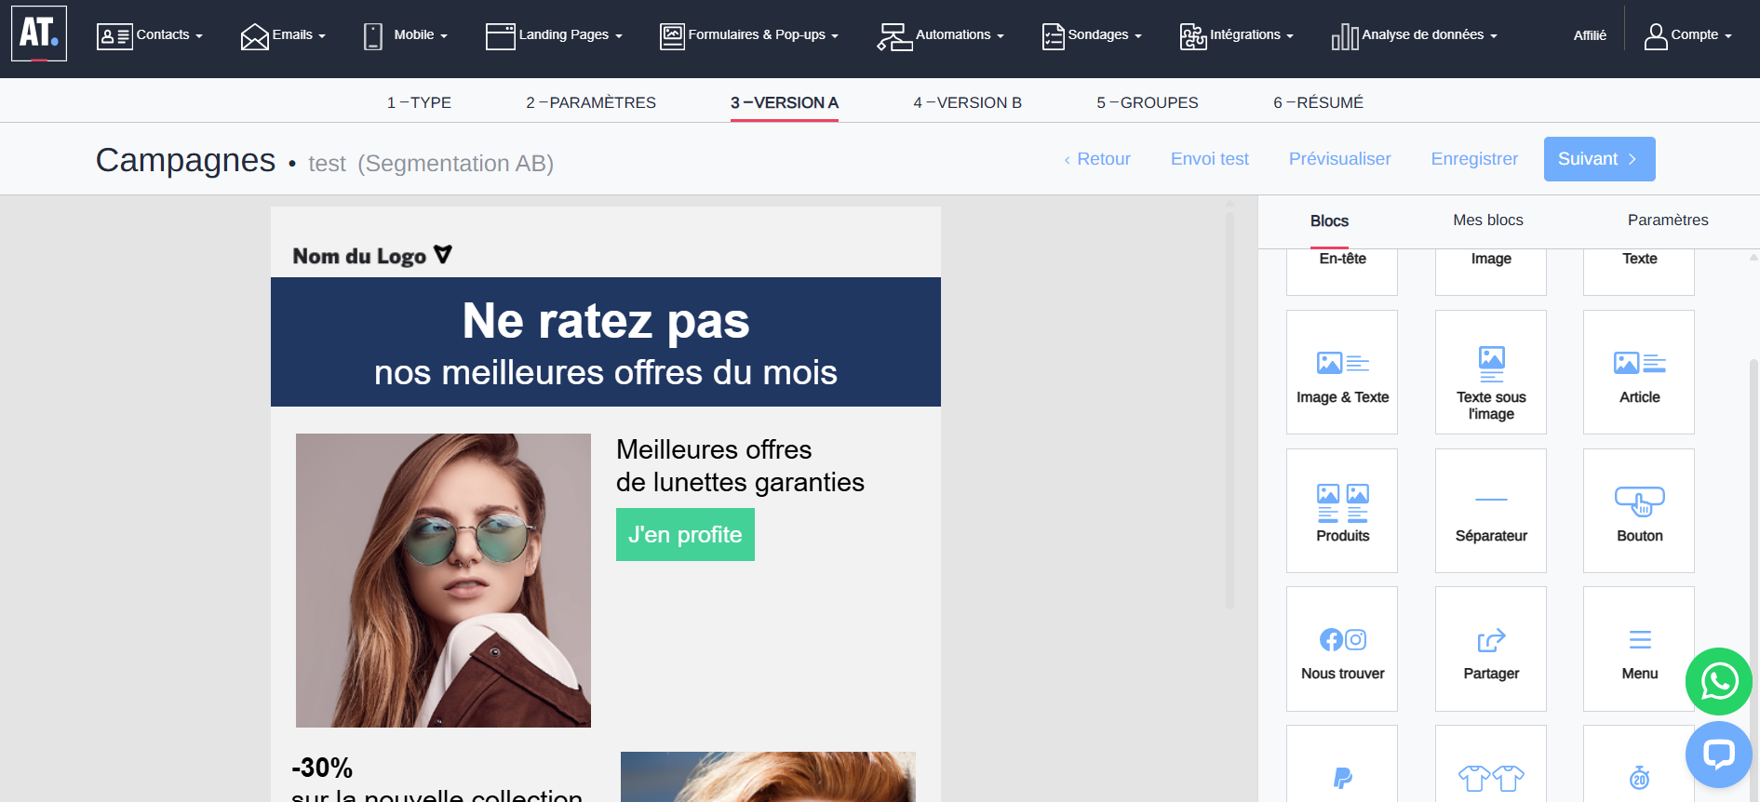Screen dimensions: 1760x802
Task: Click the email canvas vertical scrollbar
Action: [1229, 409]
